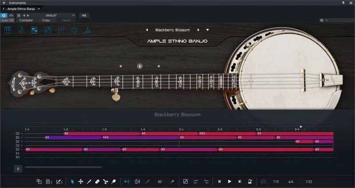The width and height of the screenshot is (355, 188).
Task: Toggle the metronome
Action: [x=250, y=181]
